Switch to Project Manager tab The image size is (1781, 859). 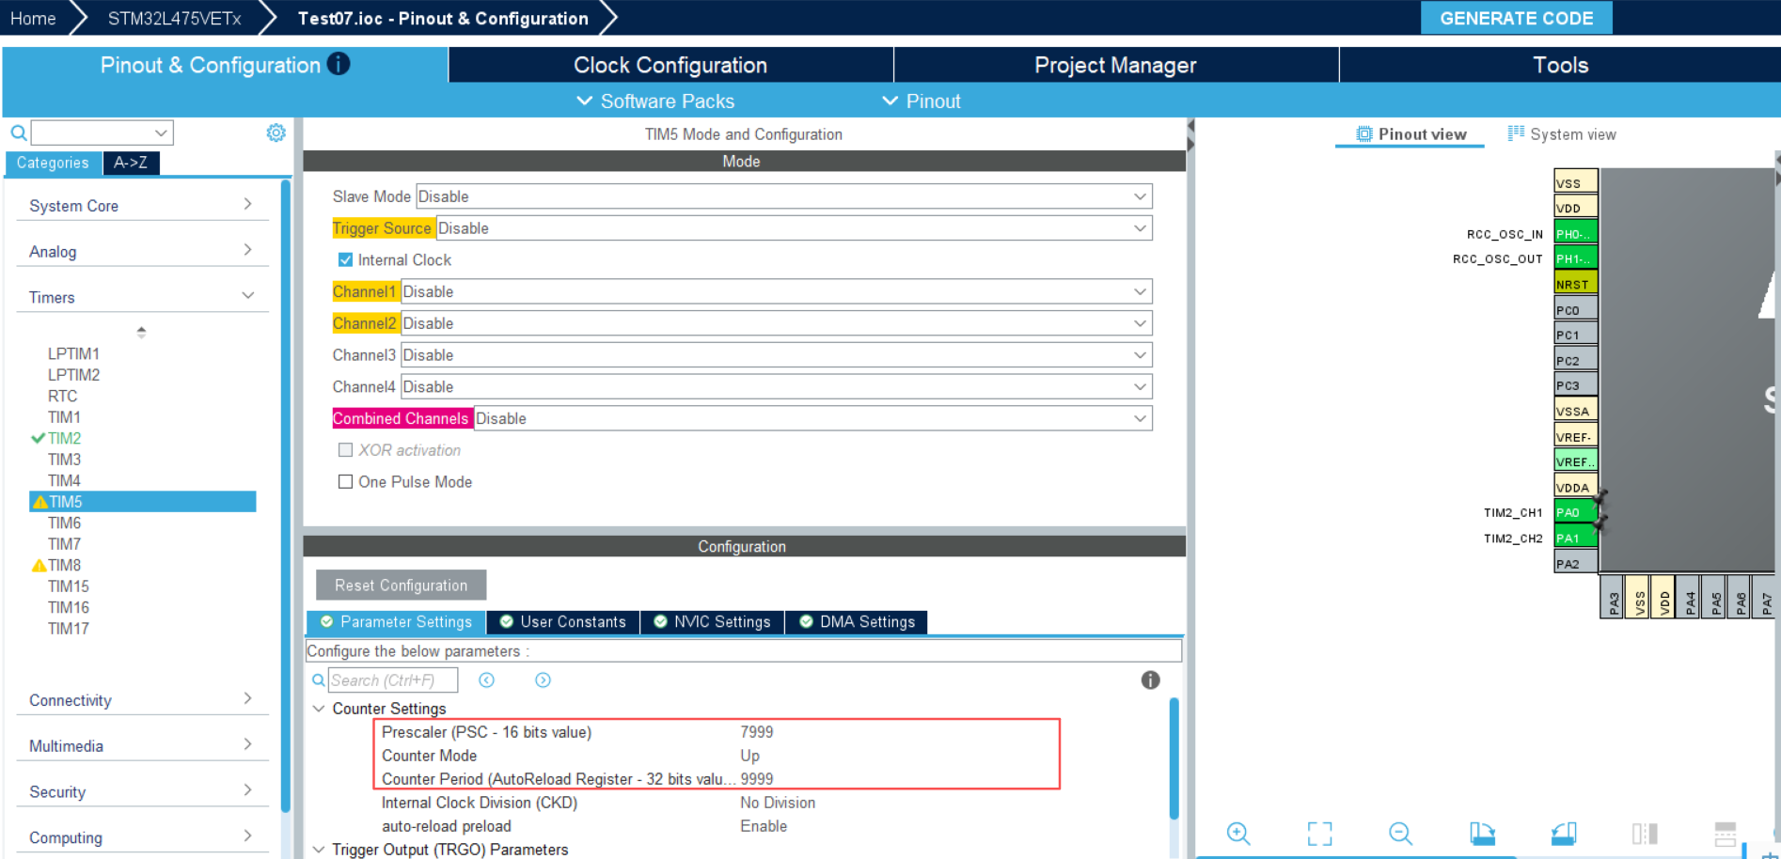(1115, 65)
